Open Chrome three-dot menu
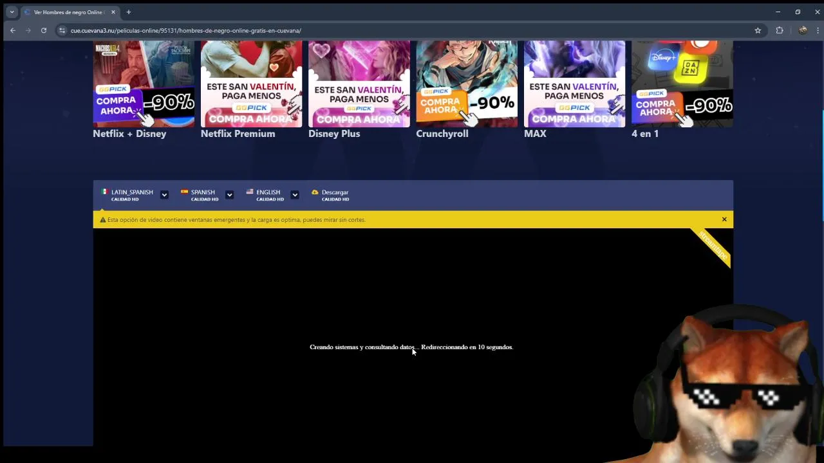This screenshot has width=824, height=463. coord(818,30)
